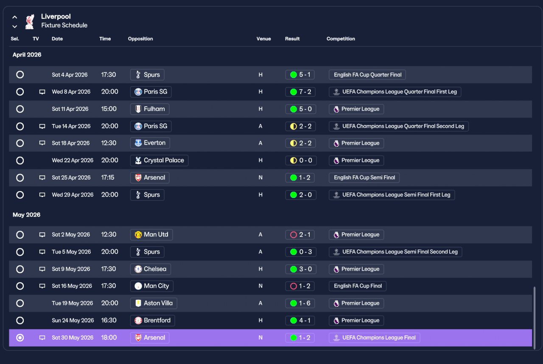Click the up chevron beside Liverpool
Image resolution: width=543 pixels, height=364 pixels.
pyautogui.click(x=15, y=17)
